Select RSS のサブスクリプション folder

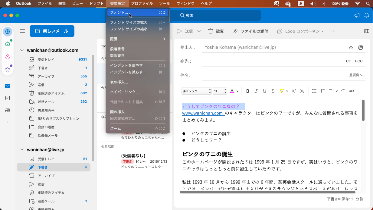(54, 118)
